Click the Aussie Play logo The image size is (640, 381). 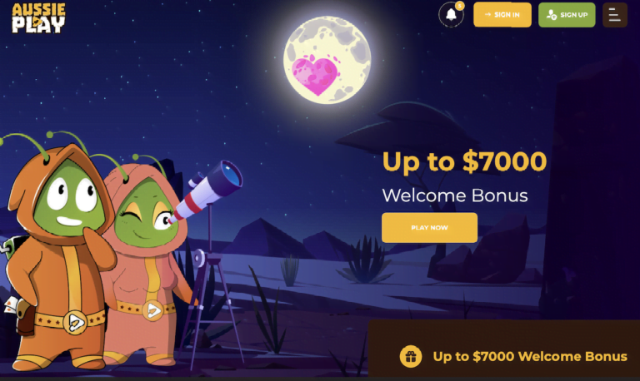coord(38,18)
